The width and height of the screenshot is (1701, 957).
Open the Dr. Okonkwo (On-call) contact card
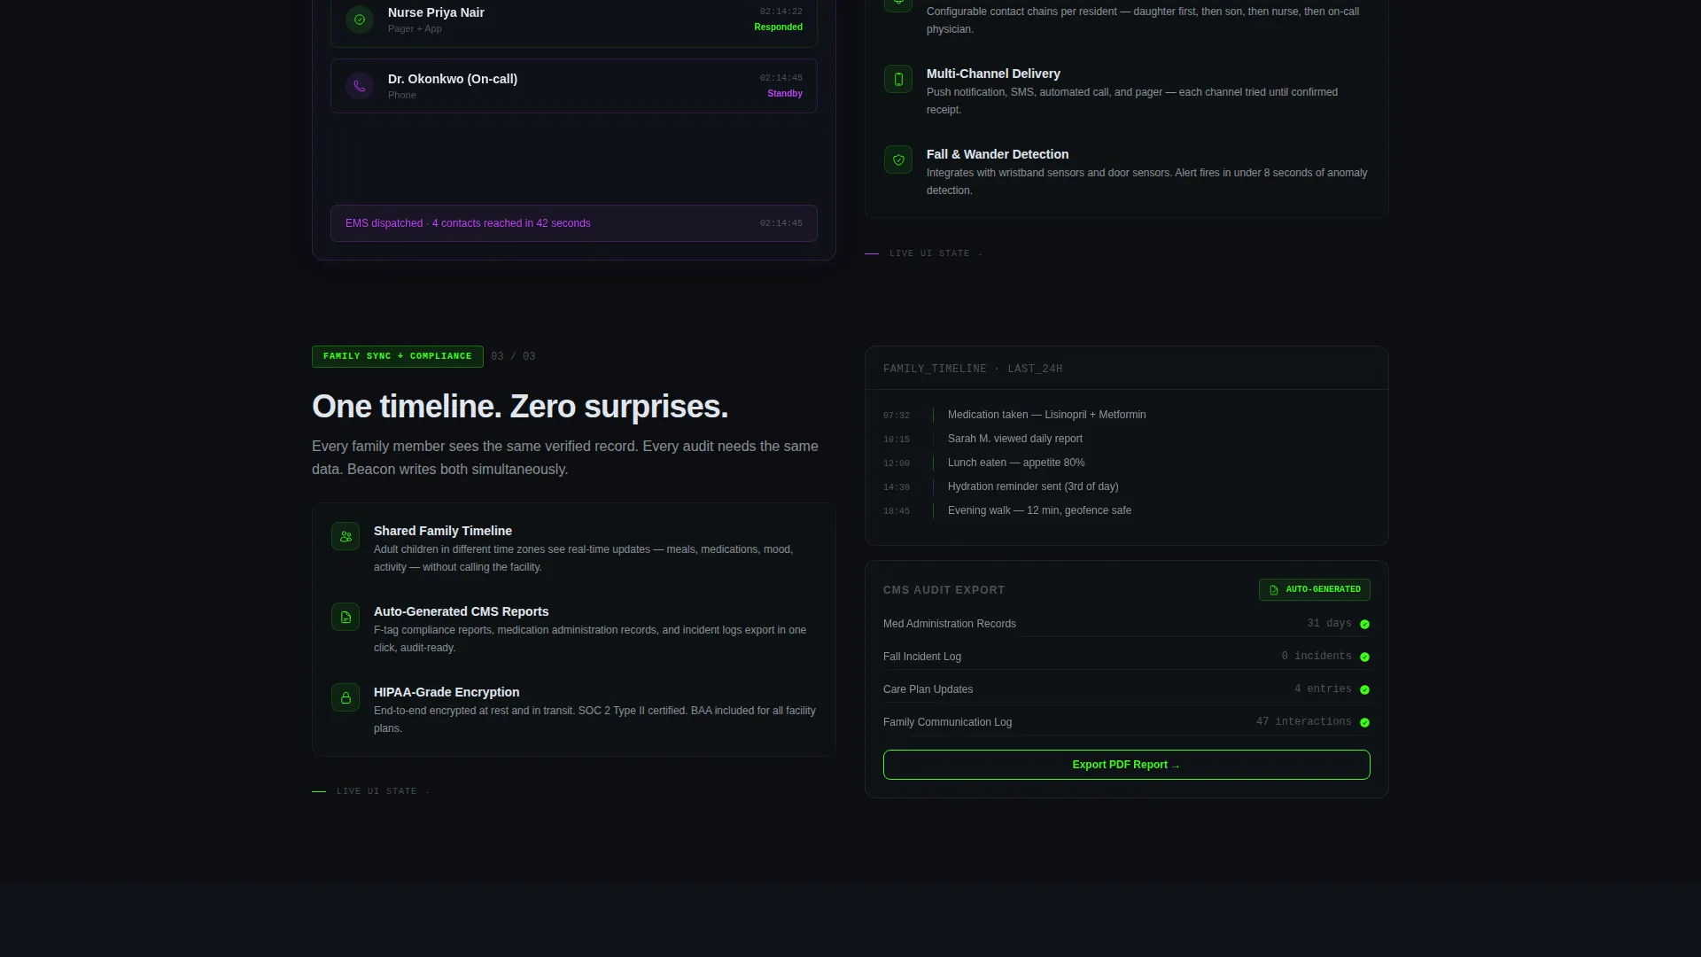coord(573,86)
